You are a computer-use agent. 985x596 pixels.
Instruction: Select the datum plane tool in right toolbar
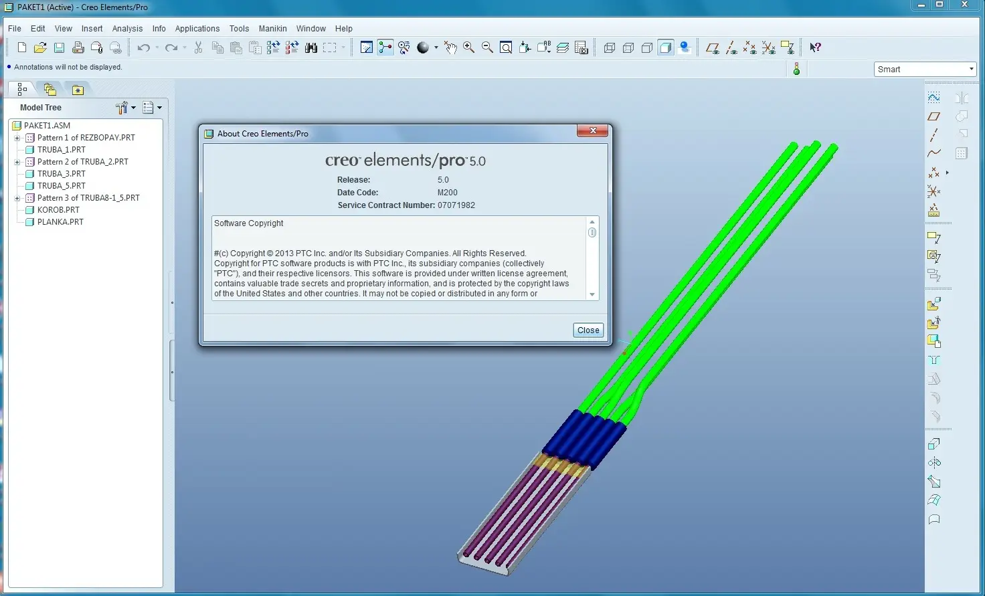934,116
